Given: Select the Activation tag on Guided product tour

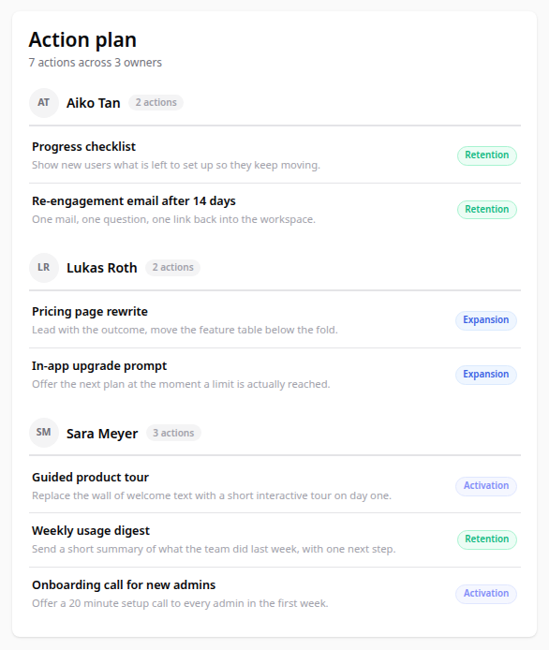Looking at the screenshot, I should [486, 486].
